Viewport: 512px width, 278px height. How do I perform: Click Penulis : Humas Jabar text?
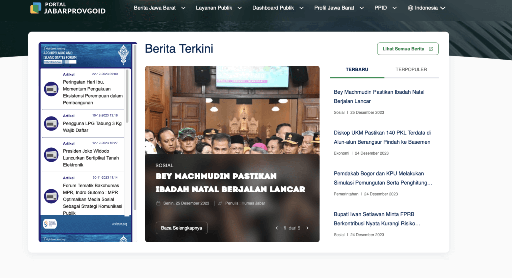(245, 203)
